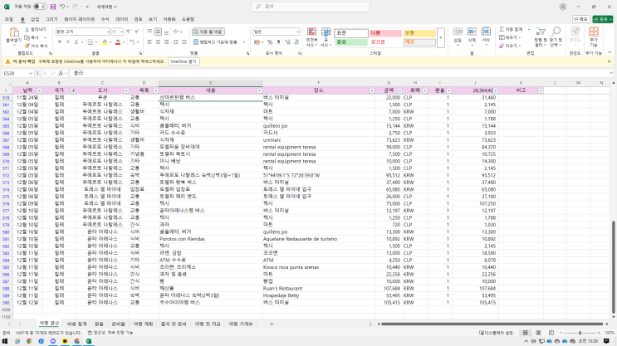Open the font size dropdown

[x=121, y=32]
